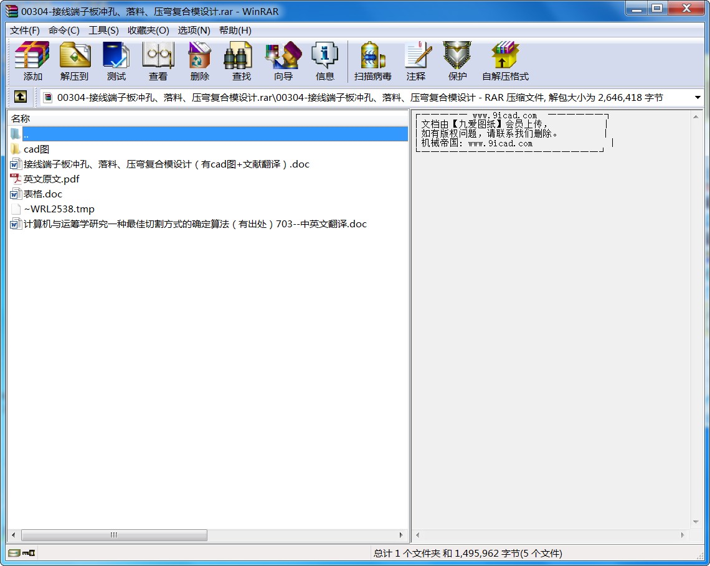Image resolution: width=710 pixels, height=566 pixels.
Task: Select the 英文原文.pdf file
Action: tap(51, 179)
